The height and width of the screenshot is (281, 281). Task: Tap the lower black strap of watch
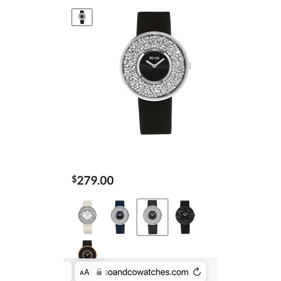click(155, 116)
